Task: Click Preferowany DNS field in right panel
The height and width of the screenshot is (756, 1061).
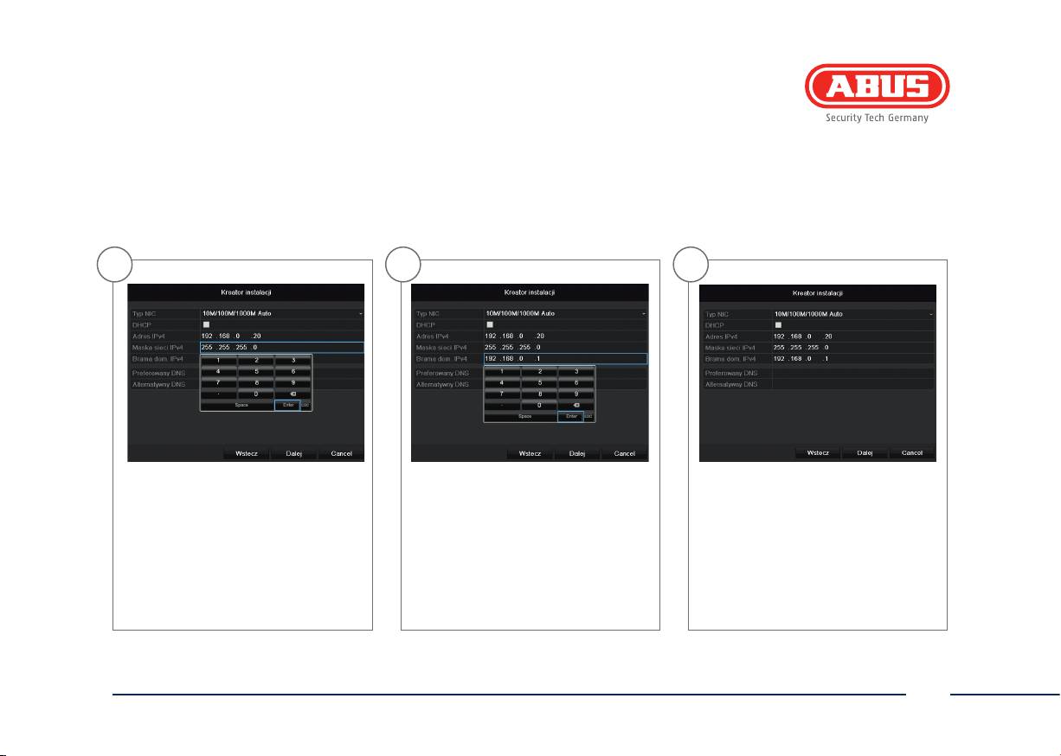Action: [852, 373]
